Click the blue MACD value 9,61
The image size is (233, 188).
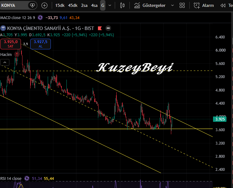pyautogui.click(x=63, y=18)
